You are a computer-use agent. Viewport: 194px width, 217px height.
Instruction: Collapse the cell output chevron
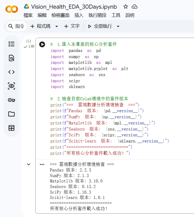[x=29, y=164]
